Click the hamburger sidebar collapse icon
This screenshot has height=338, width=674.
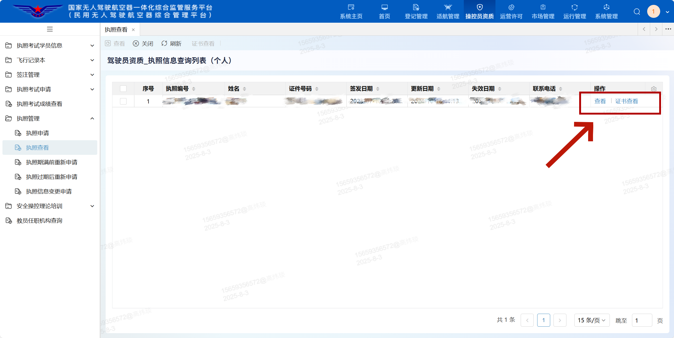pos(50,29)
